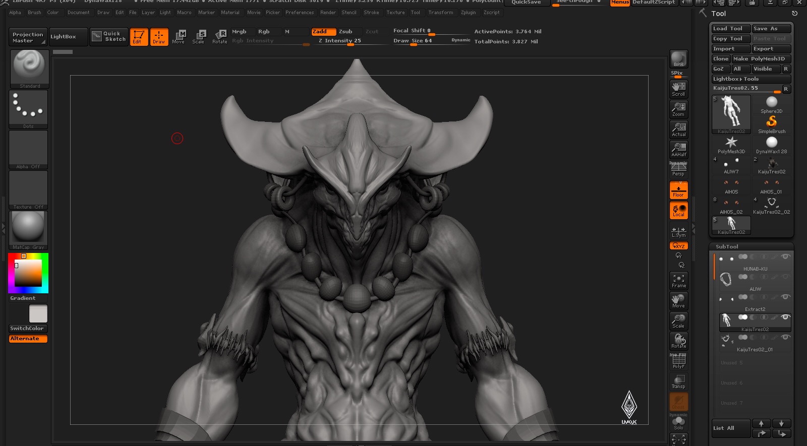
Task: Open the Alpha Off selector
Action: click(28, 150)
